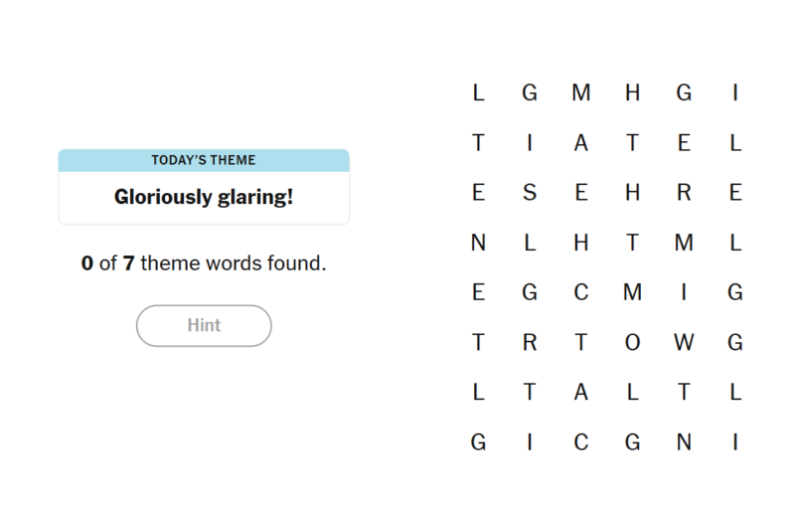The width and height of the screenshot is (795, 520).
Task: Click the "Gloriously glaring!" theme text
Action: [204, 197]
